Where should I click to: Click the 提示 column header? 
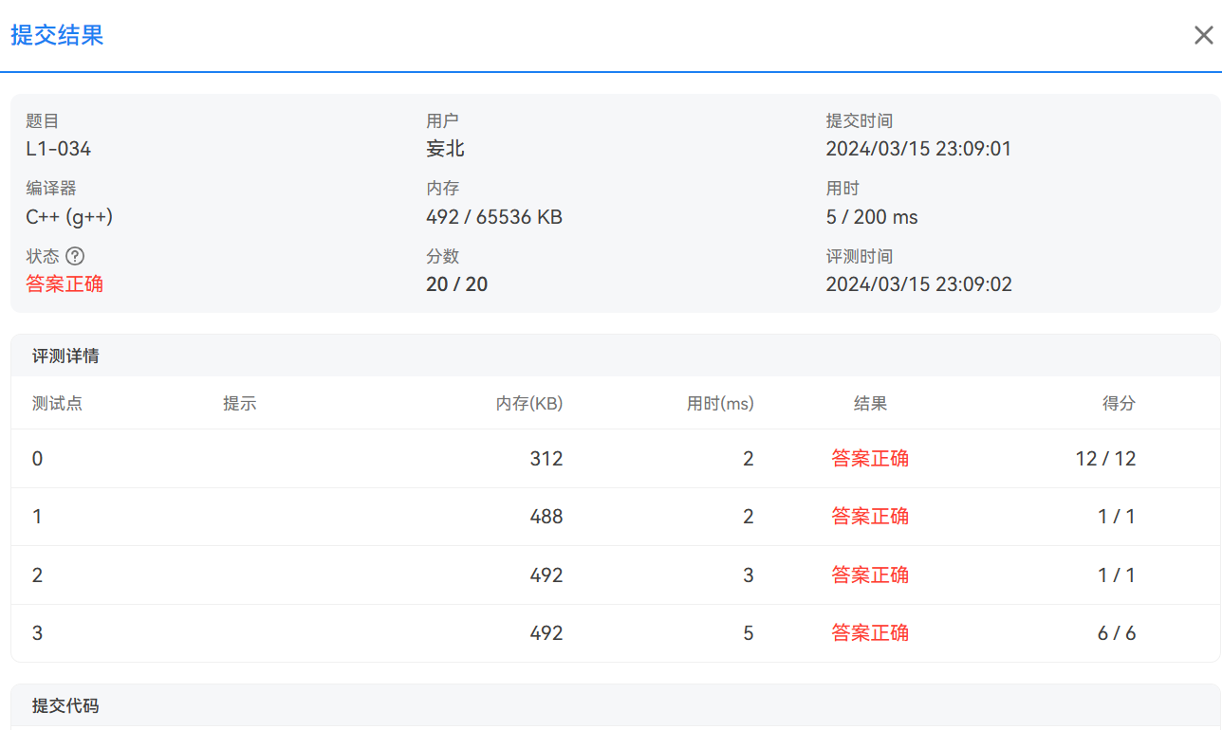[x=239, y=404]
